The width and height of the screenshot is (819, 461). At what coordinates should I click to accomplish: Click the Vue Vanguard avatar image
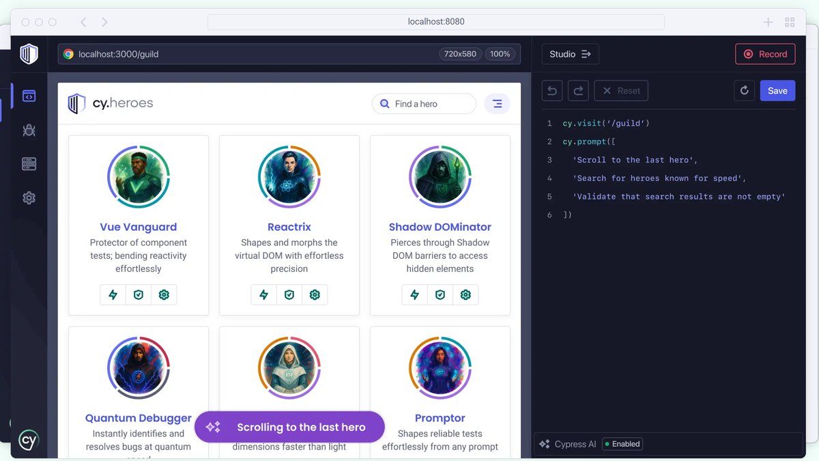pos(139,177)
